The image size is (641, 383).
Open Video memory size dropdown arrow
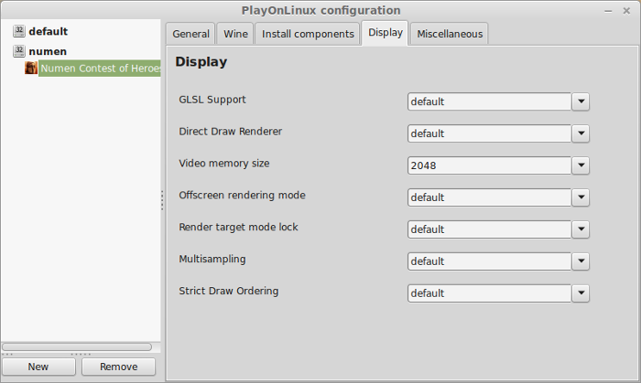581,165
